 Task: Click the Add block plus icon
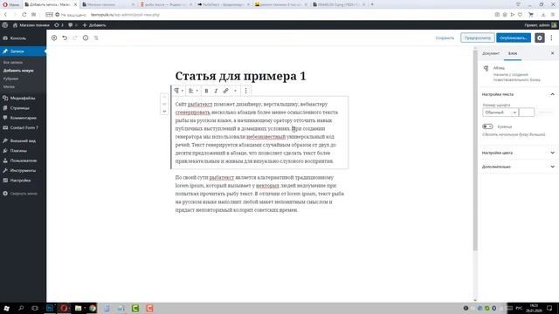click(x=54, y=38)
